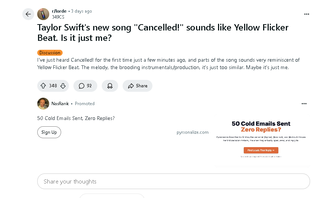Viewport: 319px width, 198px height.
Task: Click the Share arrow button
Action: coord(138,86)
